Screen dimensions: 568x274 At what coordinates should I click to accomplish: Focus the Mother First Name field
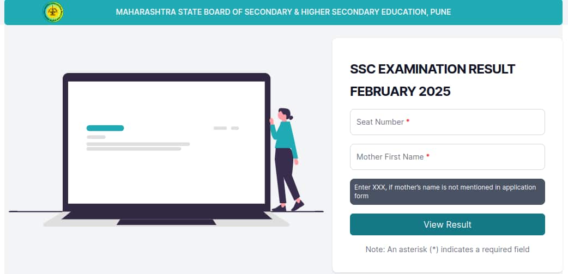(448, 157)
